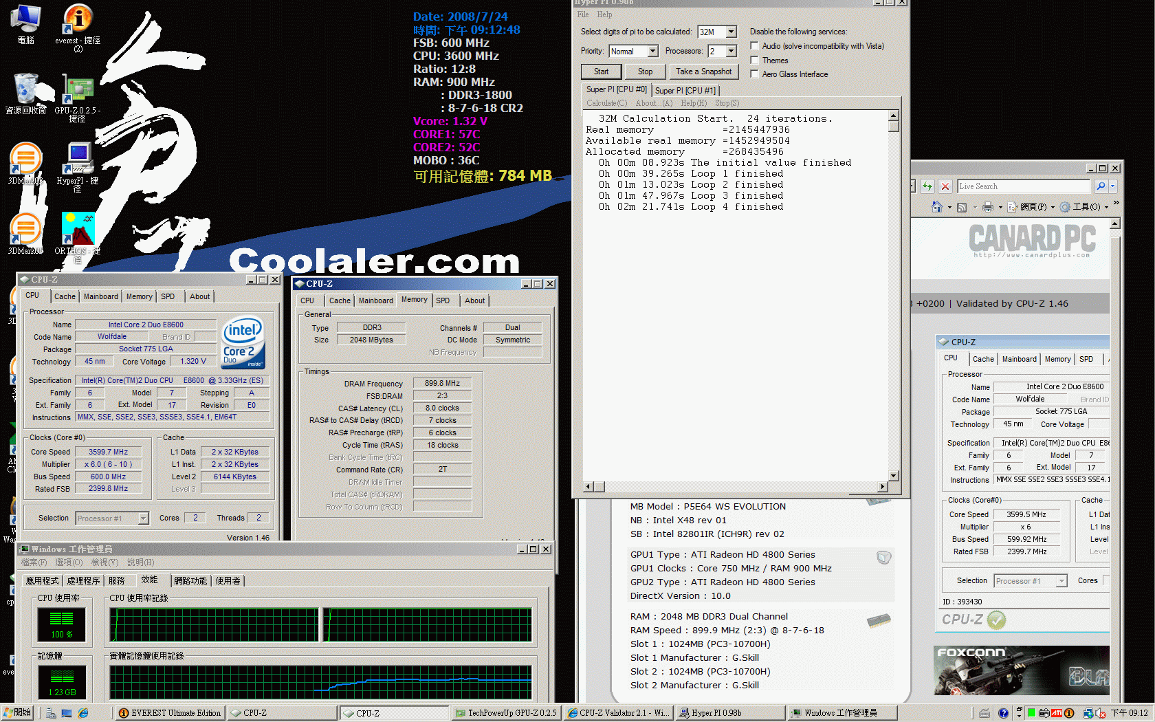The image size is (1155, 722).
Task: Open the browser Tools (工具) menu
Action: point(1083,207)
